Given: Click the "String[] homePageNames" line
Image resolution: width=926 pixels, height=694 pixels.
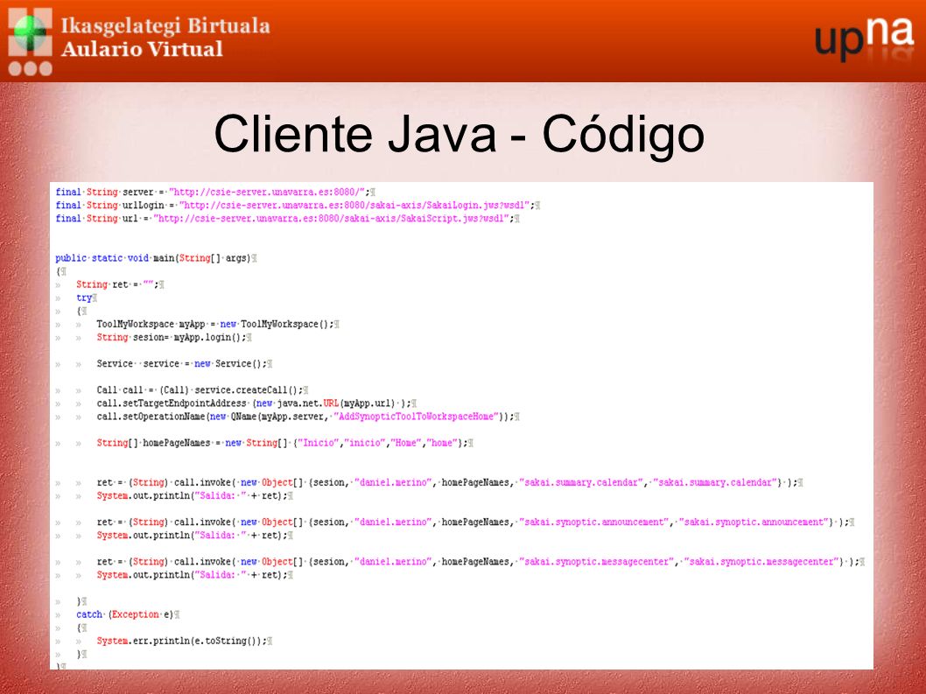Looking at the screenshot, I should (284, 443).
